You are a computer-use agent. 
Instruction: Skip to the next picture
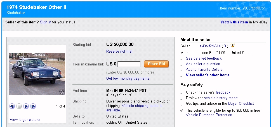33,106
